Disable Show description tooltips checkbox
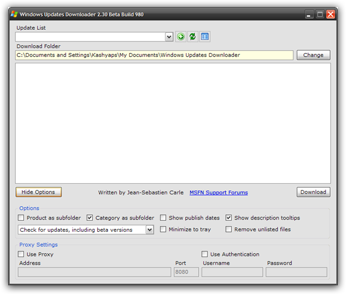 click(x=229, y=218)
